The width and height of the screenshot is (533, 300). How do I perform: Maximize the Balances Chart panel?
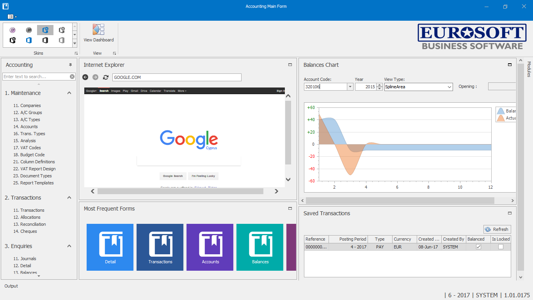click(510, 65)
